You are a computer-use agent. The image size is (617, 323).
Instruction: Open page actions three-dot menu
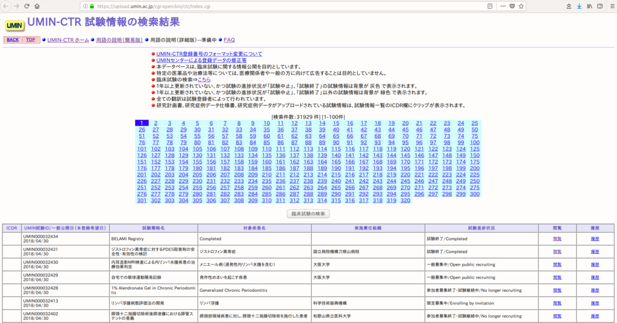[503, 6]
